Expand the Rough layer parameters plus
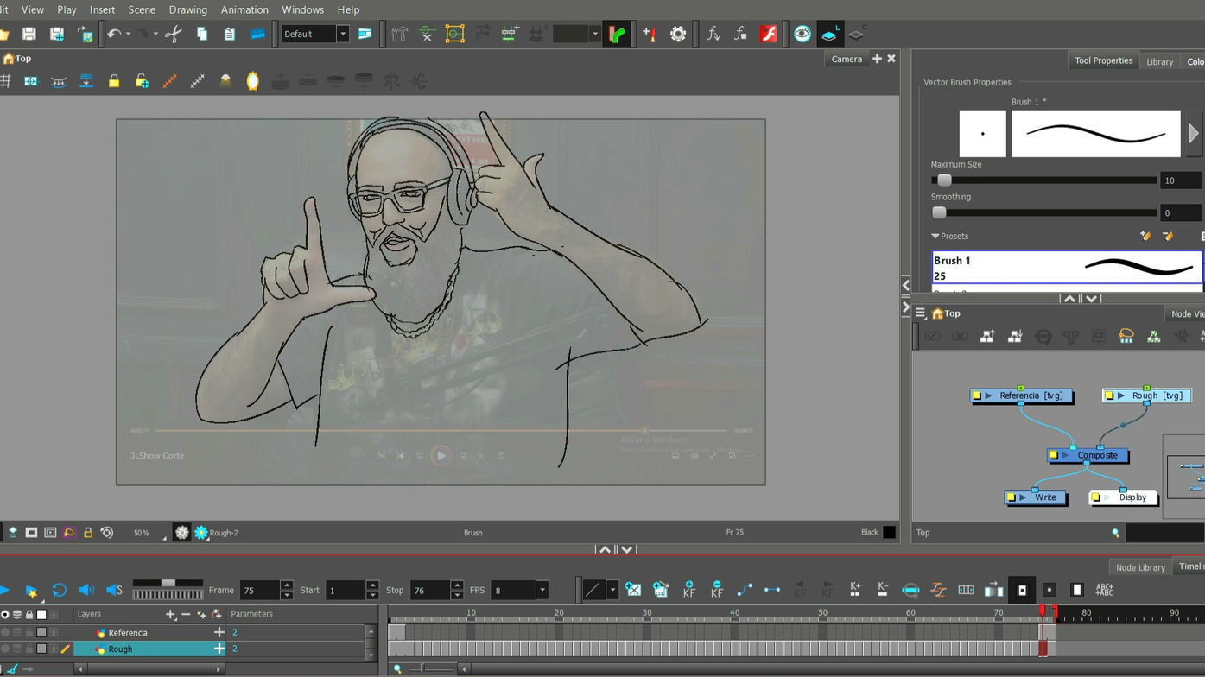 coord(219,649)
